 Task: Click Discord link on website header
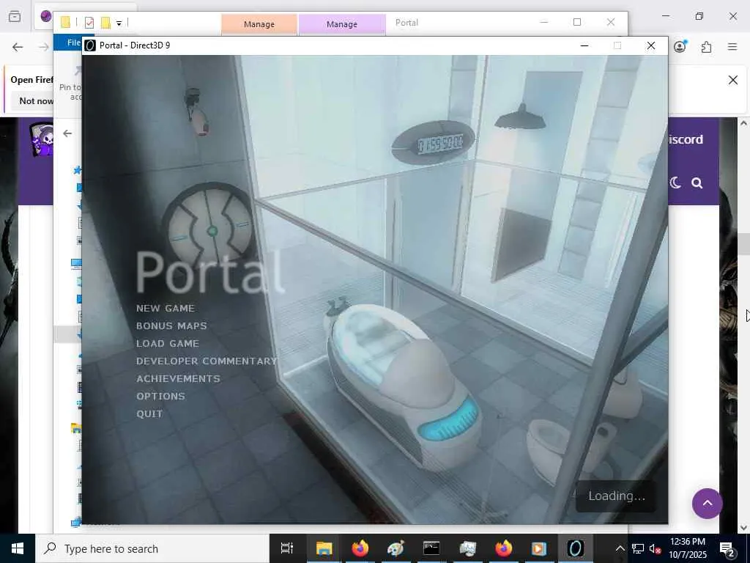pyautogui.click(x=686, y=139)
